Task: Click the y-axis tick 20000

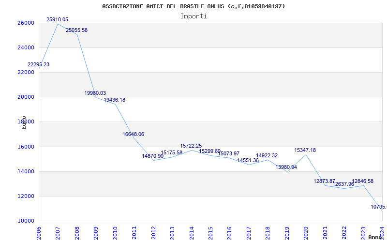Action: coord(26,97)
